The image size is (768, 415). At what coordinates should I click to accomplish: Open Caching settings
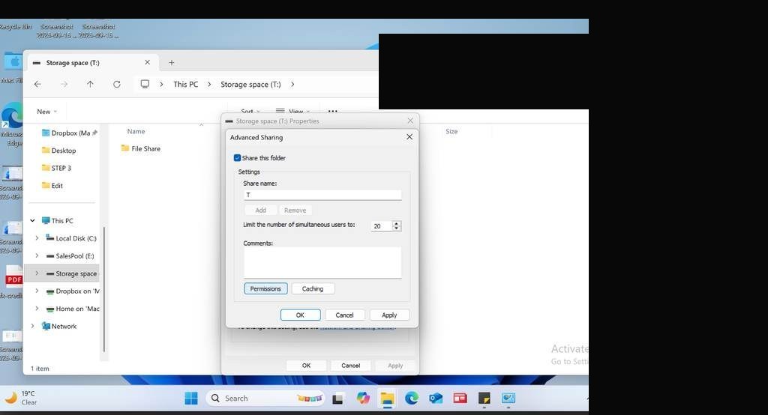click(313, 288)
